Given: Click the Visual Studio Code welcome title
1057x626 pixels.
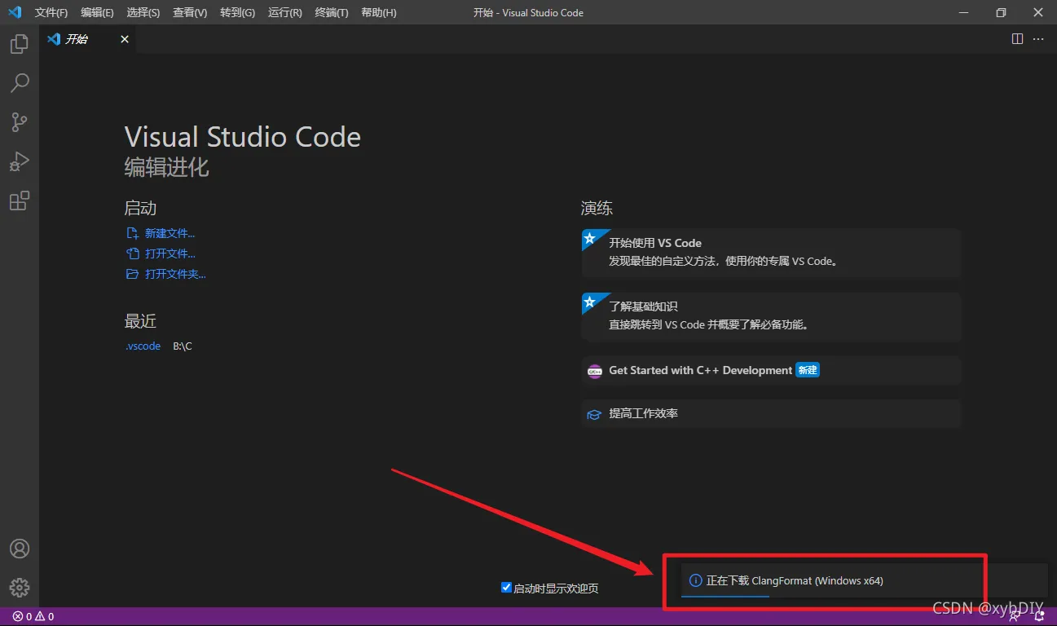Looking at the screenshot, I should pos(243,137).
